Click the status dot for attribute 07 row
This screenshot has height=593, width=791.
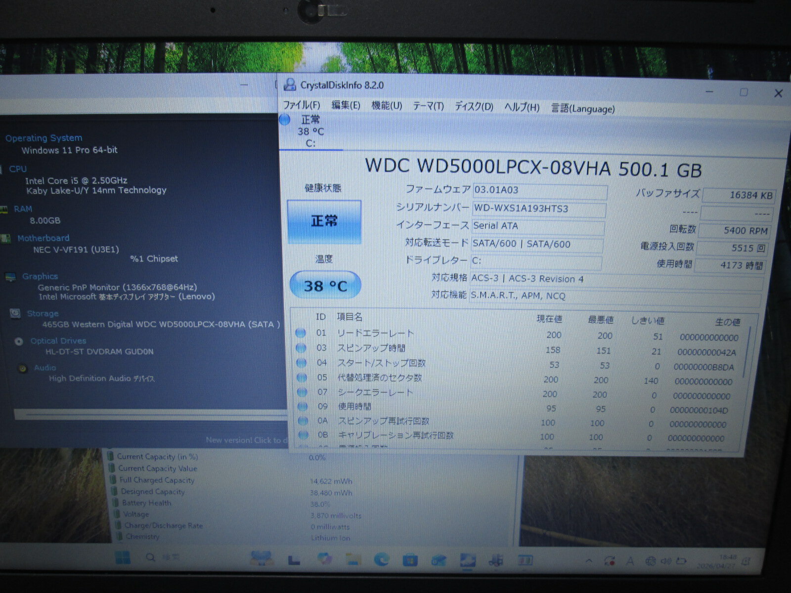pyautogui.click(x=302, y=392)
